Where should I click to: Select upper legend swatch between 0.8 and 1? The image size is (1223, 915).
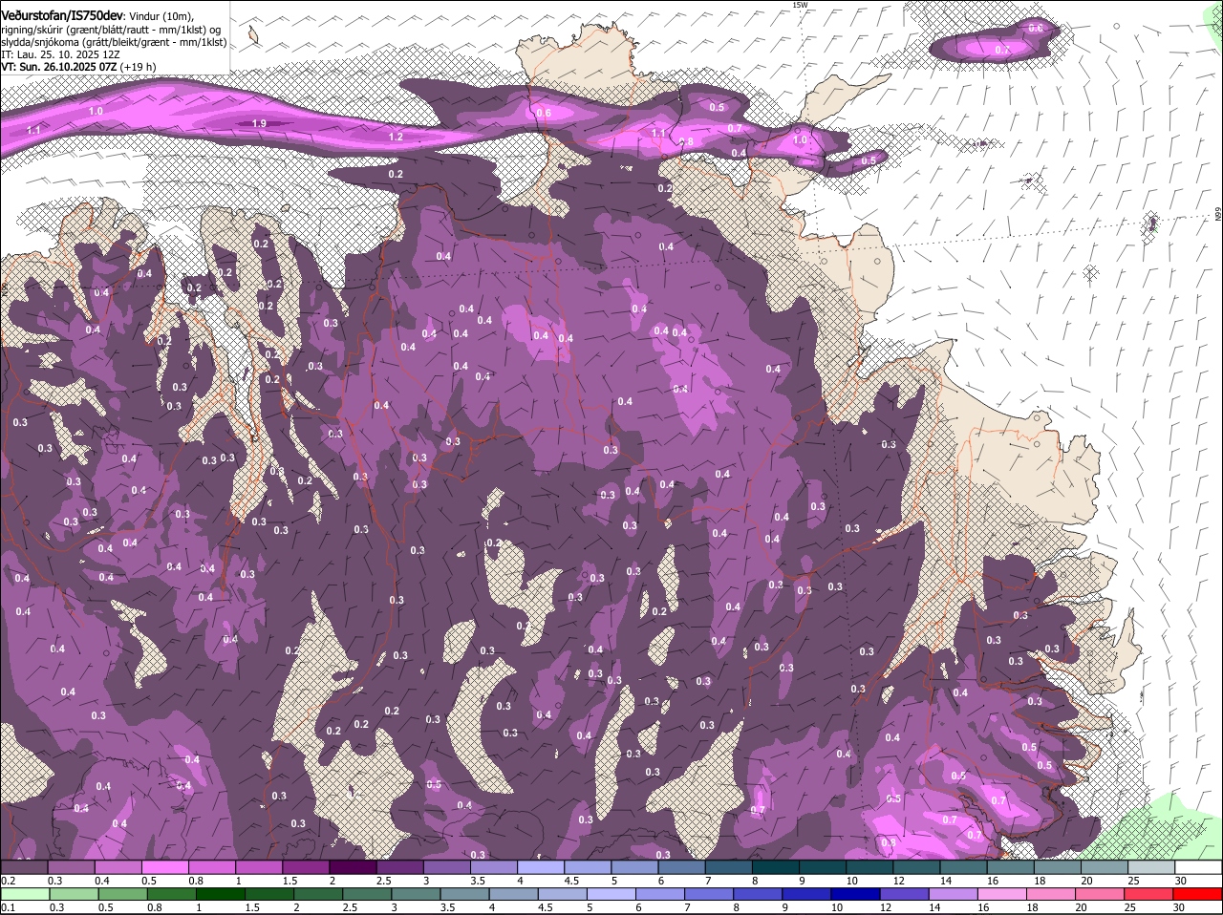[x=211, y=866]
